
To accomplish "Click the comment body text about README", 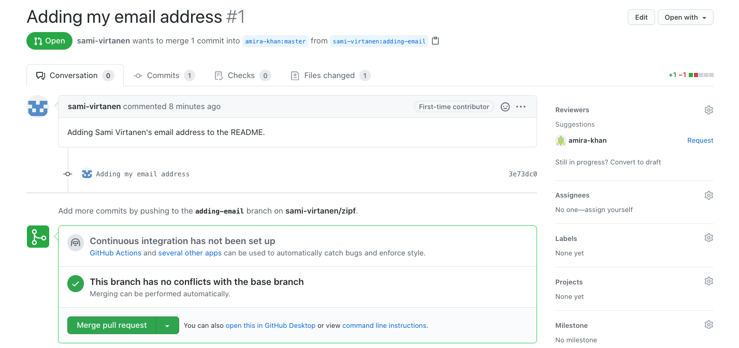I will (x=166, y=132).
